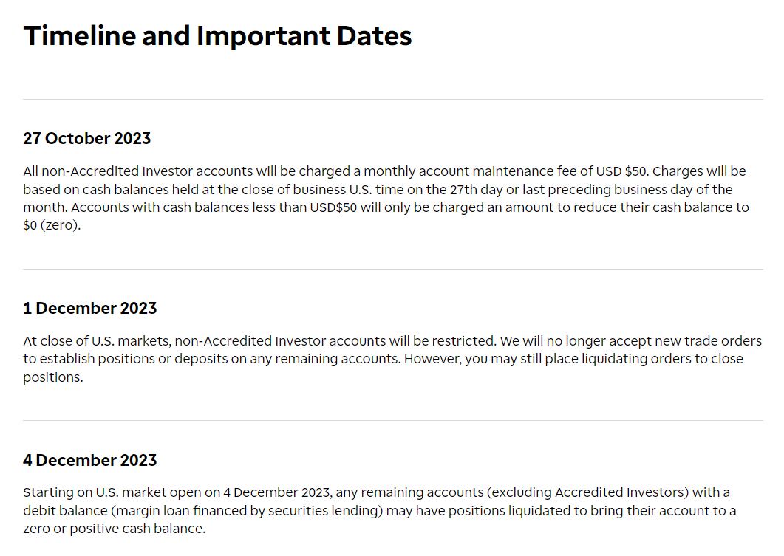Screen dimensions: 784x556
Task: Click the paragraph about monthly account maintenance fee
Action: pos(386,198)
